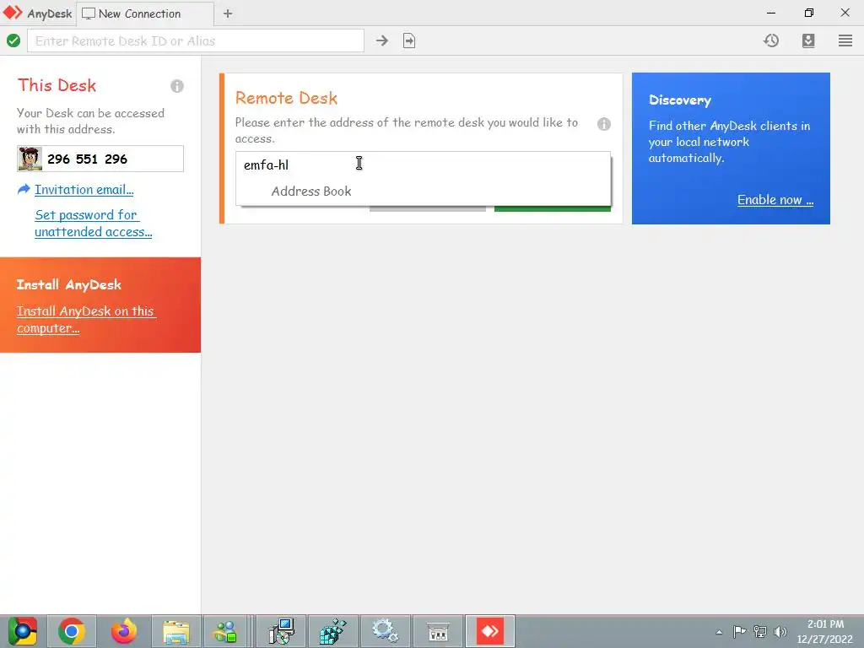The width and height of the screenshot is (864, 648).
Task: Open Set password for unattended access
Action: point(93,223)
